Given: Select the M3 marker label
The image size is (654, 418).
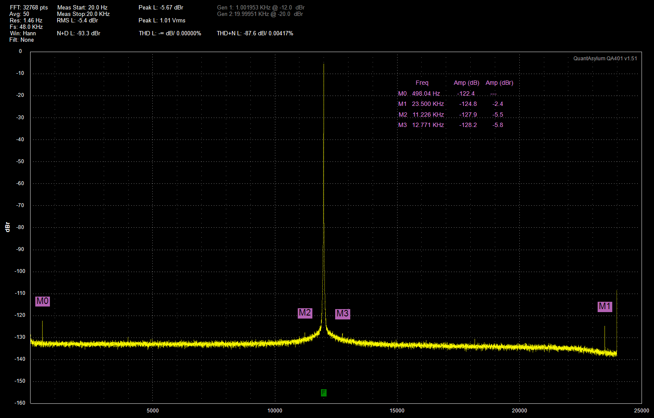Looking at the screenshot, I should pos(342,314).
